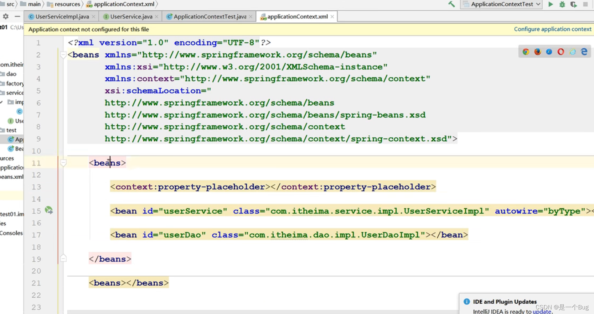The width and height of the screenshot is (594, 314).
Task: Close the UserService.java tab
Action: click(156, 17)
